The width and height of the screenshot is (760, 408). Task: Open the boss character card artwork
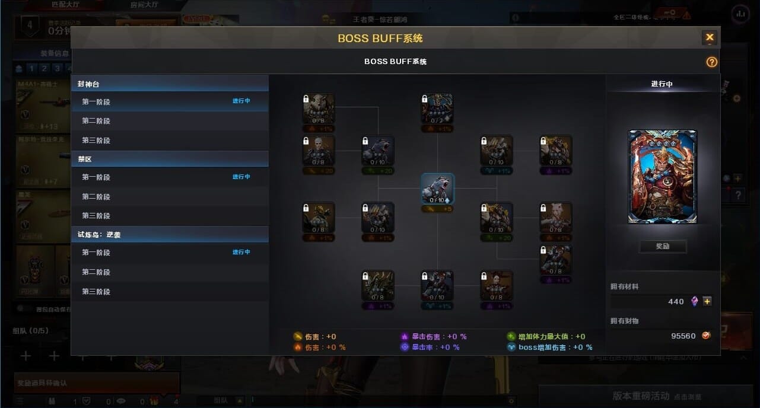click(663, 177)
